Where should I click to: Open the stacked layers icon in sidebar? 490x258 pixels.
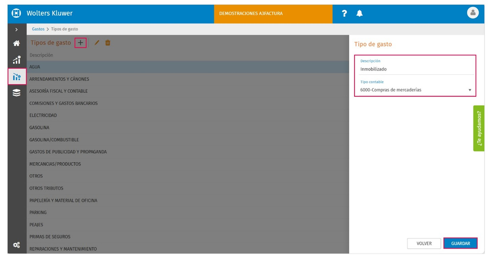pyautogui.click(x=17, y=93)
